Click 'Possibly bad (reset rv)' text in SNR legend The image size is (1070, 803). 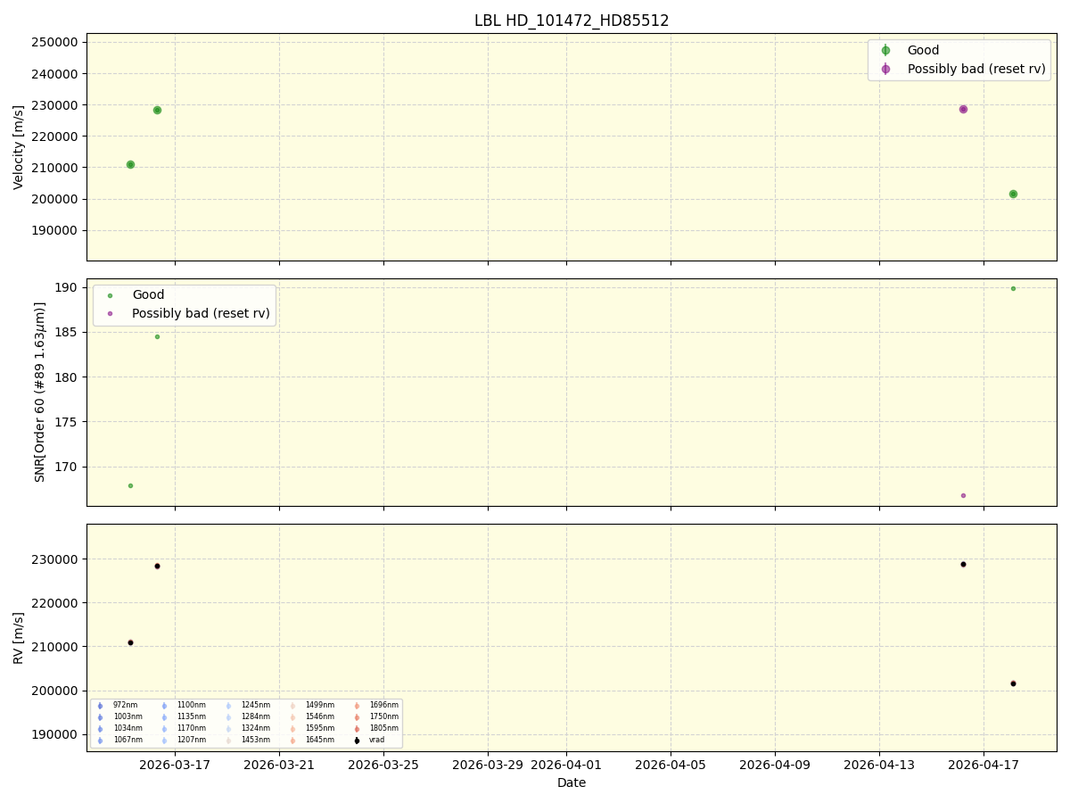click(201, 314)
